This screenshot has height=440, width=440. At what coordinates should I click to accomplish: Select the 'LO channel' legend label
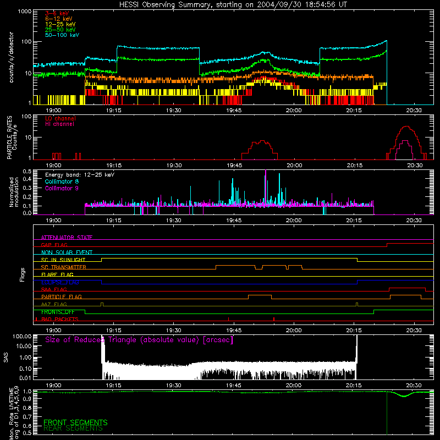click(61, 118)
